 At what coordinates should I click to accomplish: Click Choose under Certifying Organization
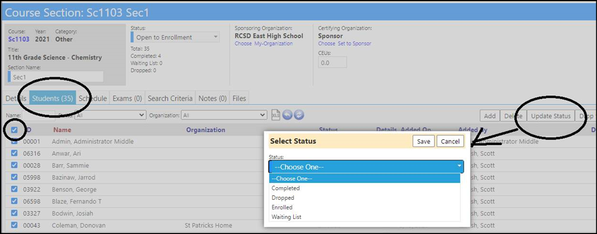327,43
